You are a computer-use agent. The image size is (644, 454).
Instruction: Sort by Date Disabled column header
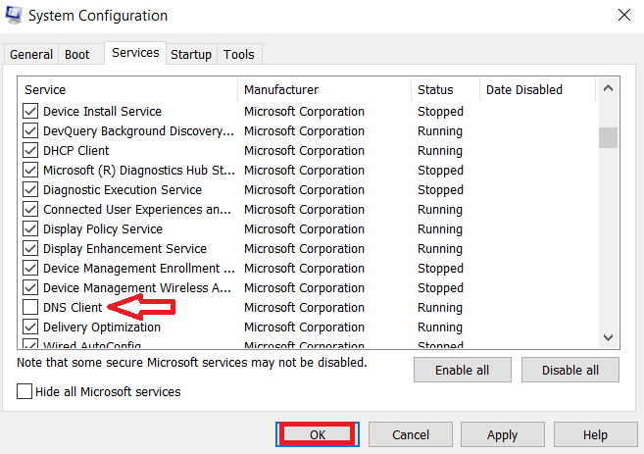(537, 89)
